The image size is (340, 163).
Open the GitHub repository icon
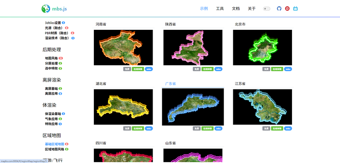pyautogui.click(x=279, y=9)
